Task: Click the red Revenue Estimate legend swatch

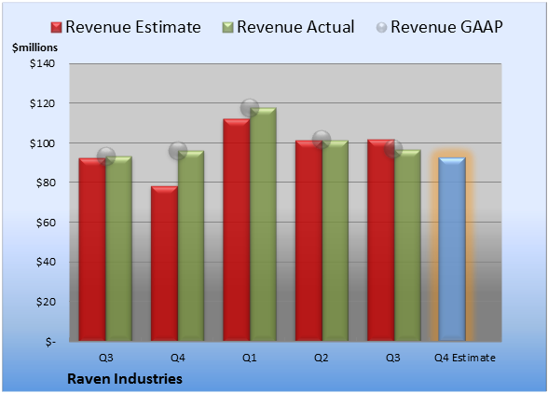Action: pos(56,28)
